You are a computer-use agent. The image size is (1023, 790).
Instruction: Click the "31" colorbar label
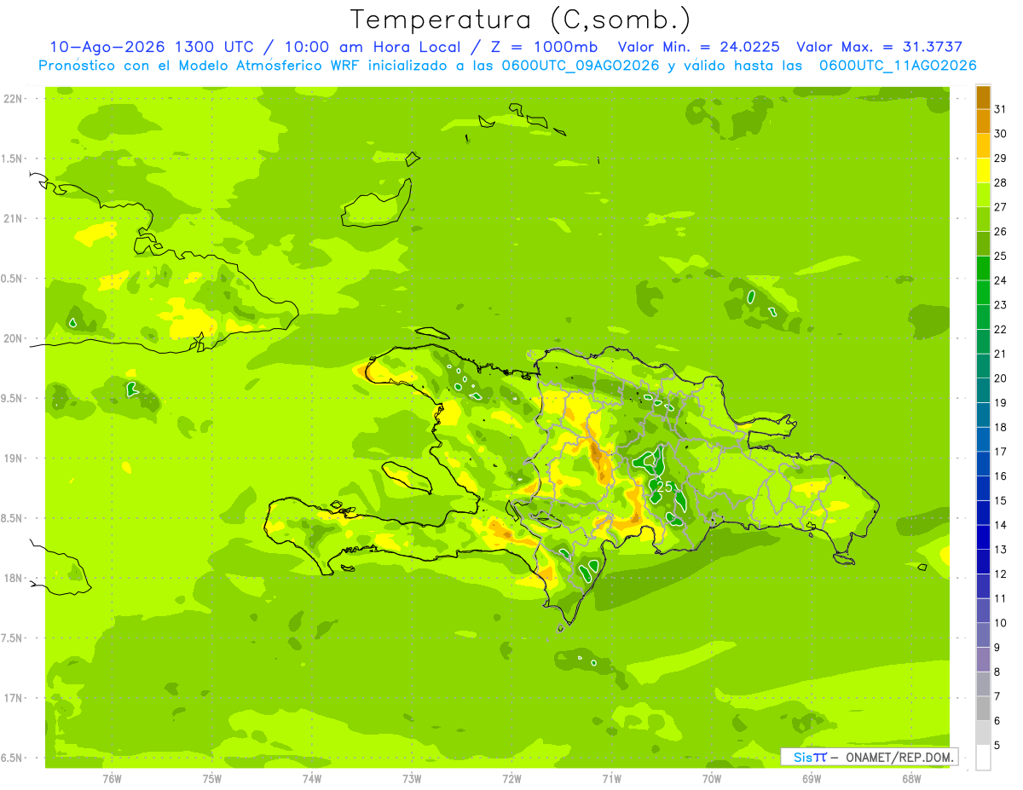tap(1001, 109)
